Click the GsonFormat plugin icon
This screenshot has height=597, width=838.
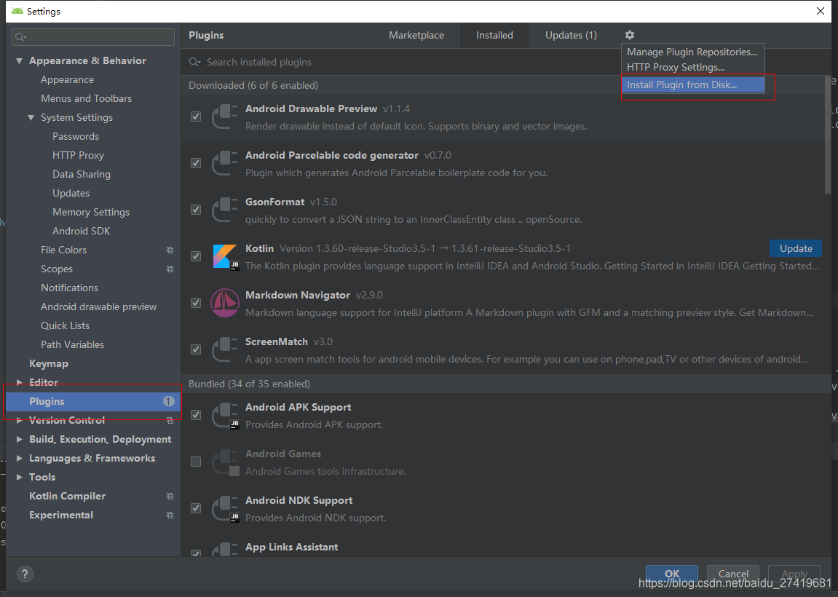pos(225,210)
